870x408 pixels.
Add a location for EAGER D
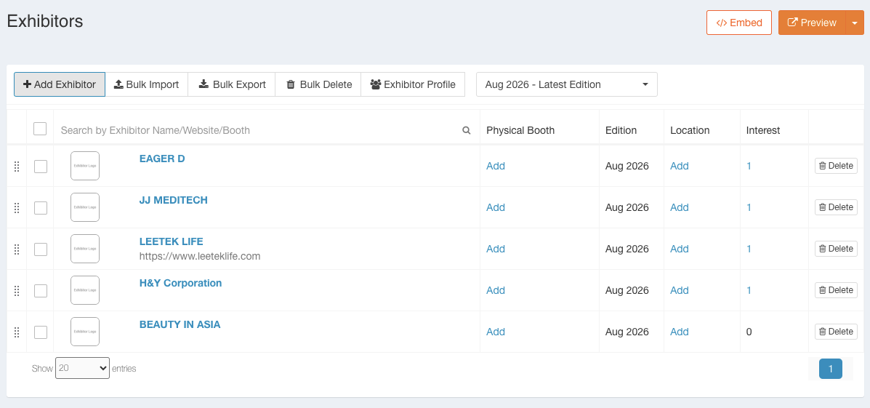(679, 166)
